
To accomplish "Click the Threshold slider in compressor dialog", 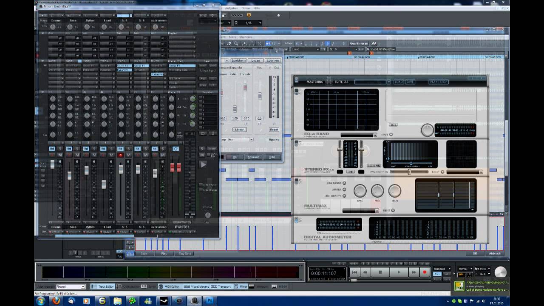I will pyautogui.click(x=245, y=88).
